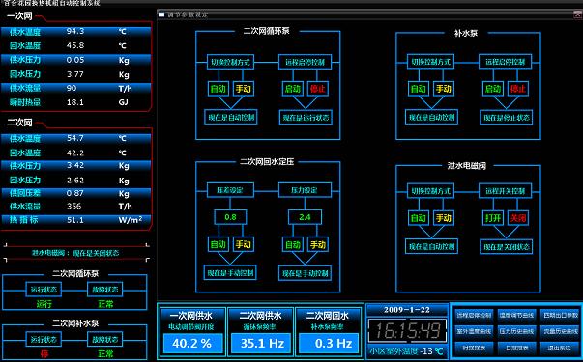Click red 停止 under 二次网循环泵 remote control
This screenshot has height=362, width=583.
coord(317,89)
